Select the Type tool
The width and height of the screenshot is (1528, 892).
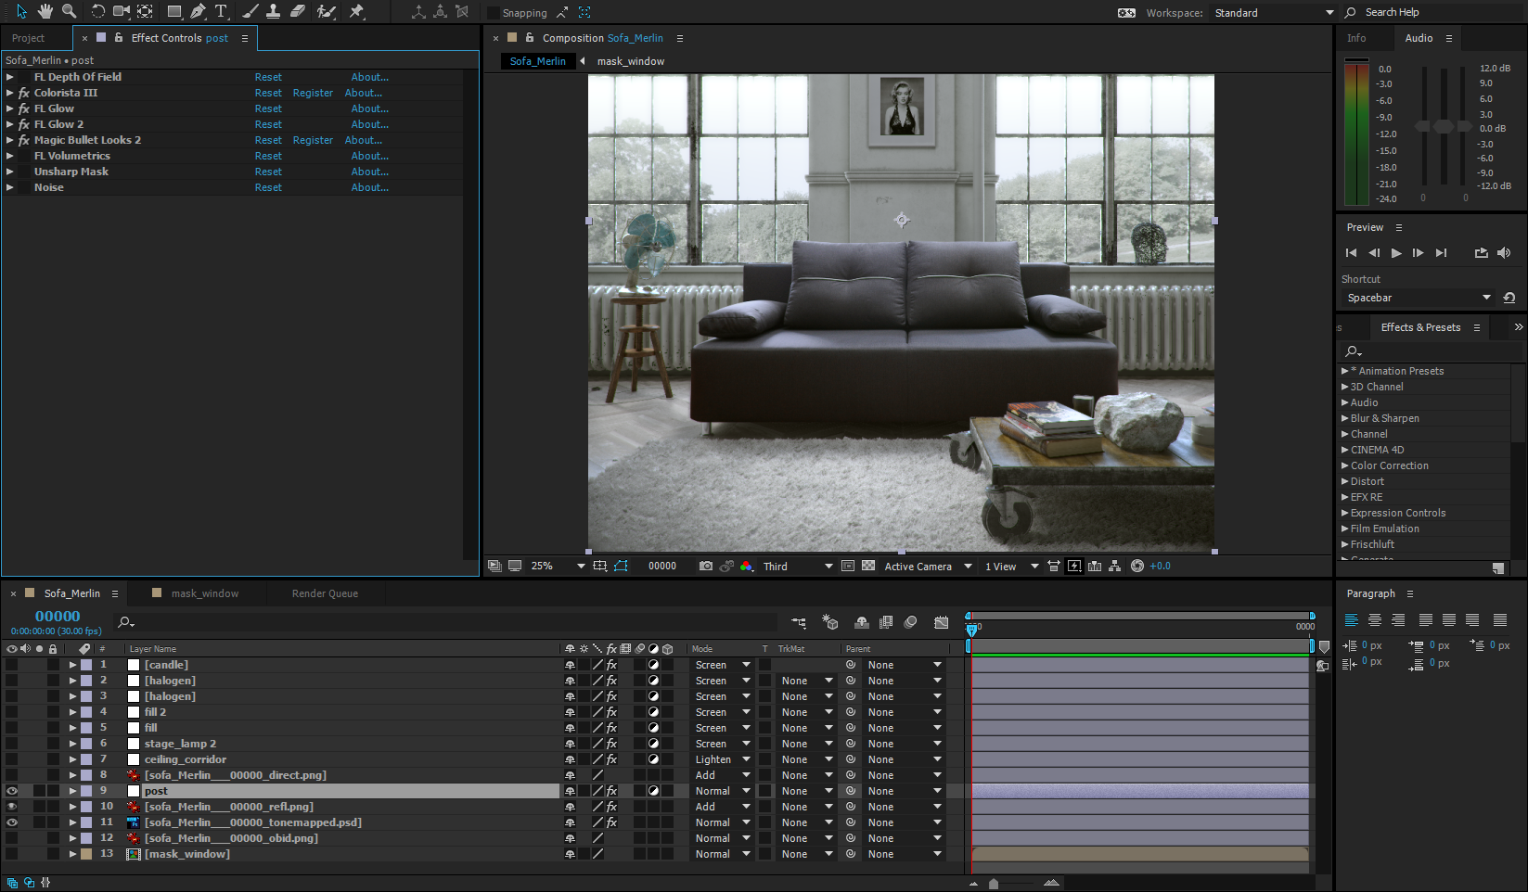tap(221, 11)
